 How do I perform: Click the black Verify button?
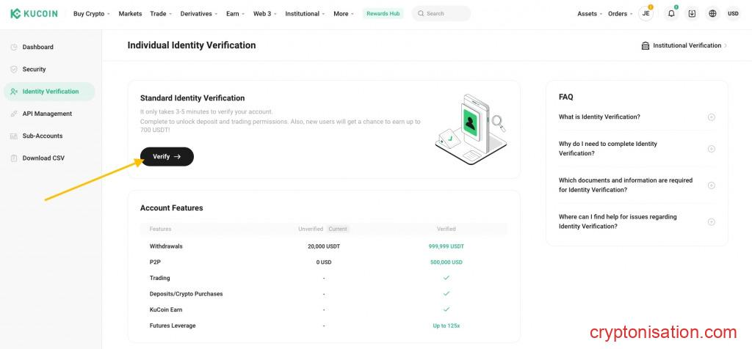click(x=167, y=156)
